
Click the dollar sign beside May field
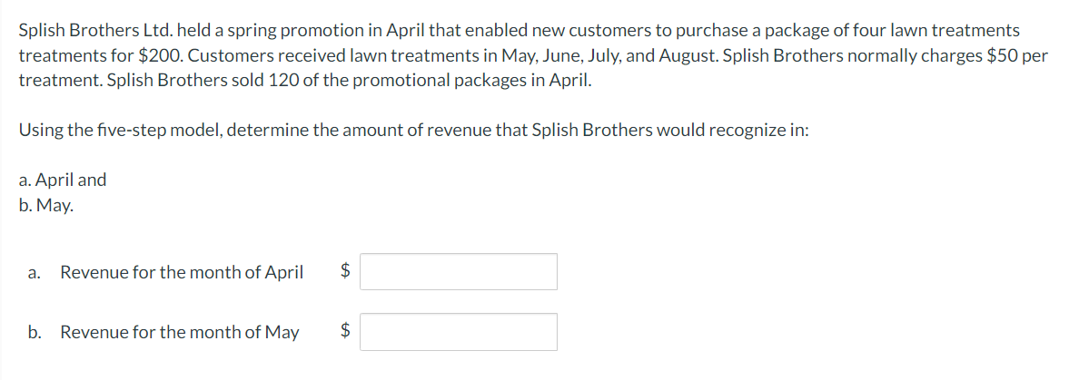coord(346,333)
